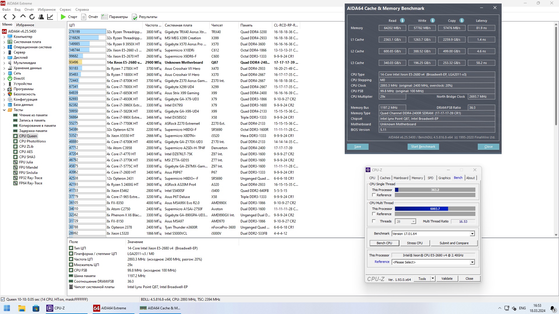Click Save in Cache & Memory Benchmark
559x314 pixels.
(x=358, y=147)
